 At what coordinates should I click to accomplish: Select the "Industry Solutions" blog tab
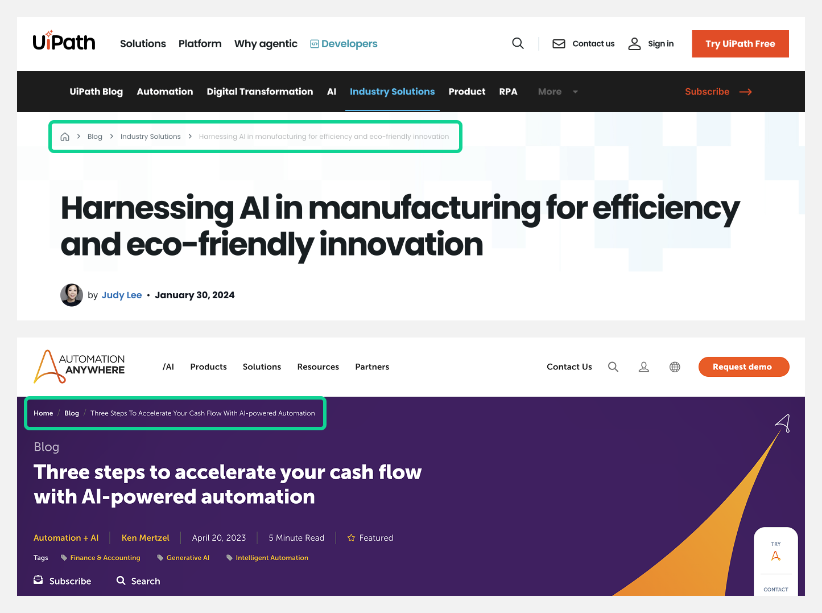pos(392,92)
